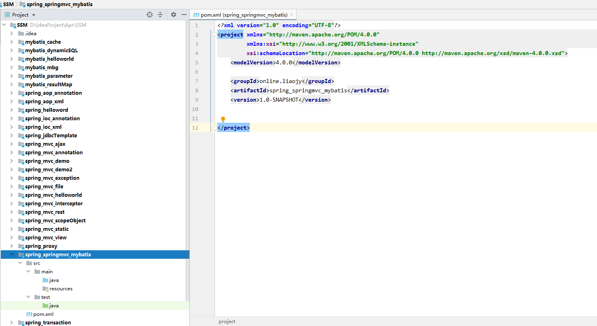The height and width of the screenshot is (326, 597).
Task: Collapse the test folder
Action: point(28,297)
